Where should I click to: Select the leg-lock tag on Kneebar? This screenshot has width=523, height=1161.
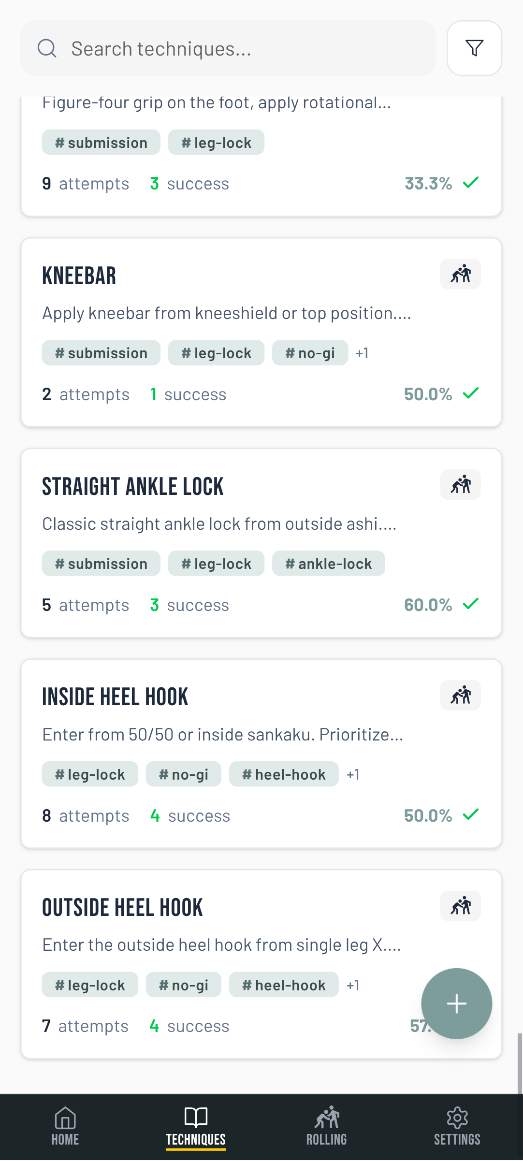(216, 353)
